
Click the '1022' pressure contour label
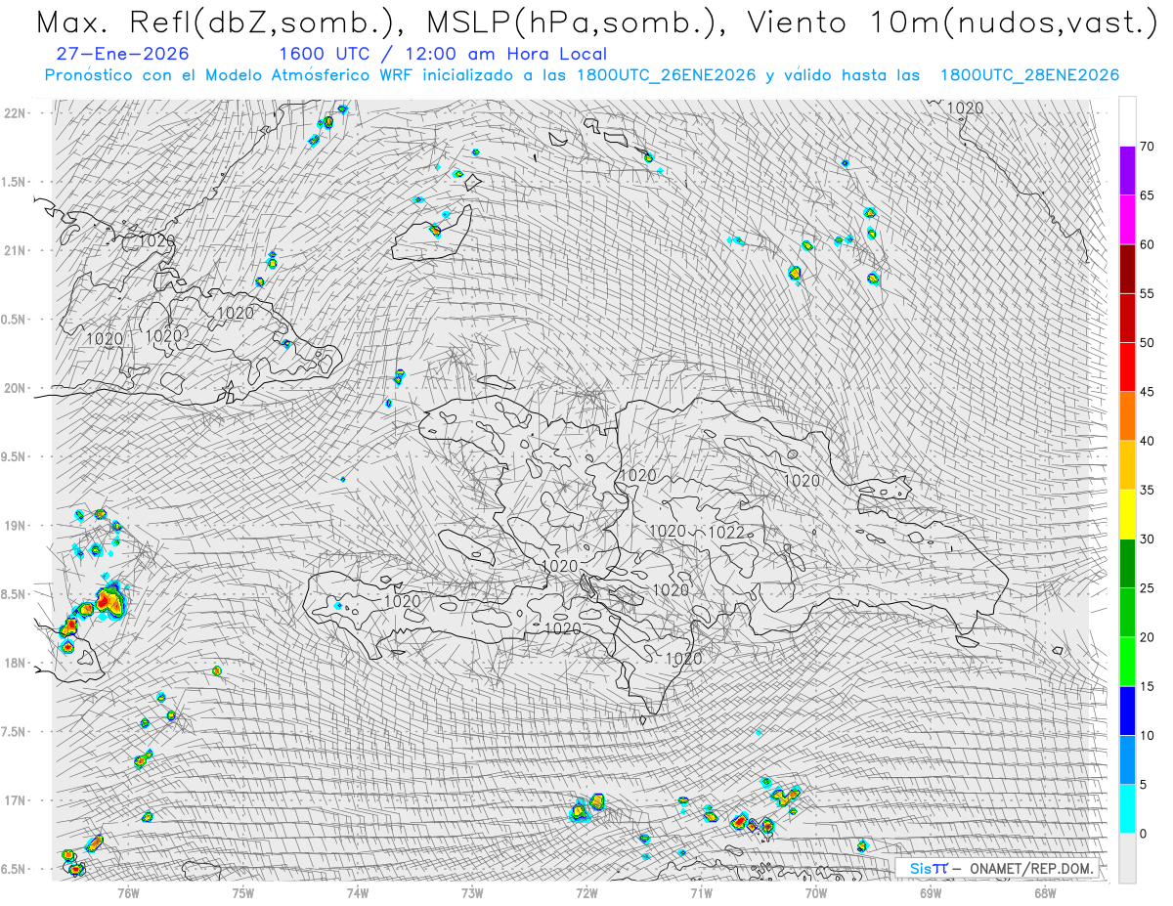point(726,532)
